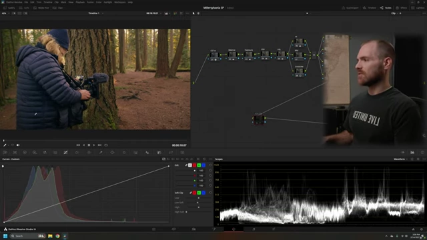Open the 3D stereoscopic palette
The width and height of the screenshot is (427, 240).
182,153
